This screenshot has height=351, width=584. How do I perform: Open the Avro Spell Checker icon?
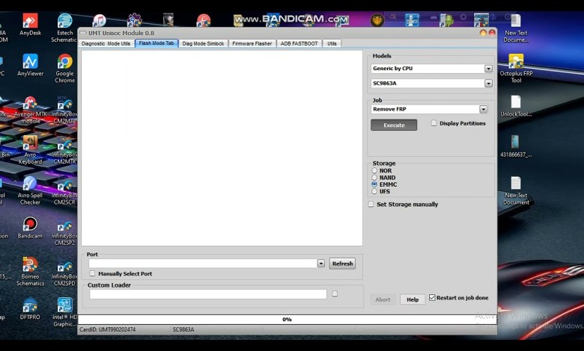[x=30, y=184]
